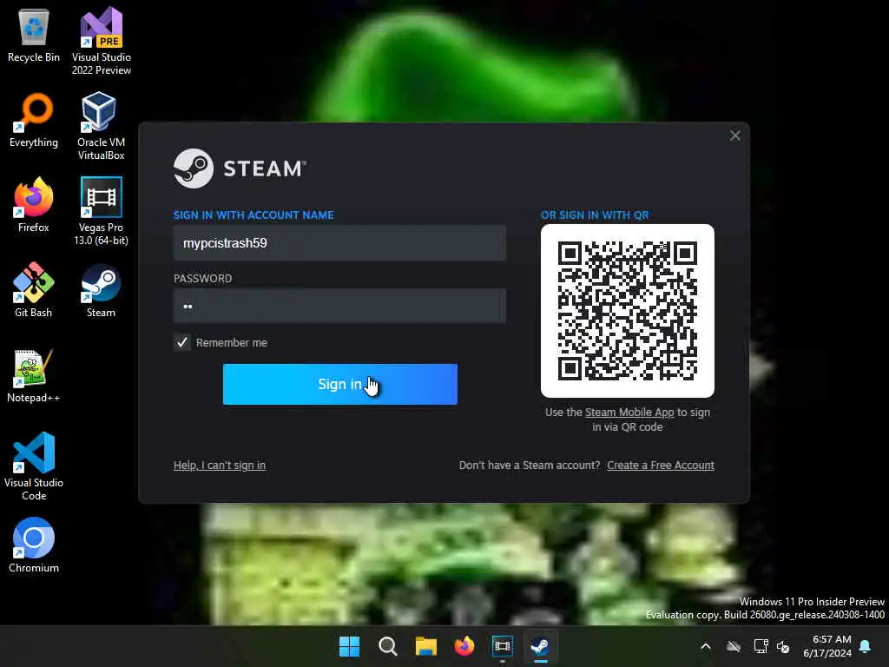Open the notifications bell icon
The width and height of the screenshot is (889, 667).
click(866, 646)
